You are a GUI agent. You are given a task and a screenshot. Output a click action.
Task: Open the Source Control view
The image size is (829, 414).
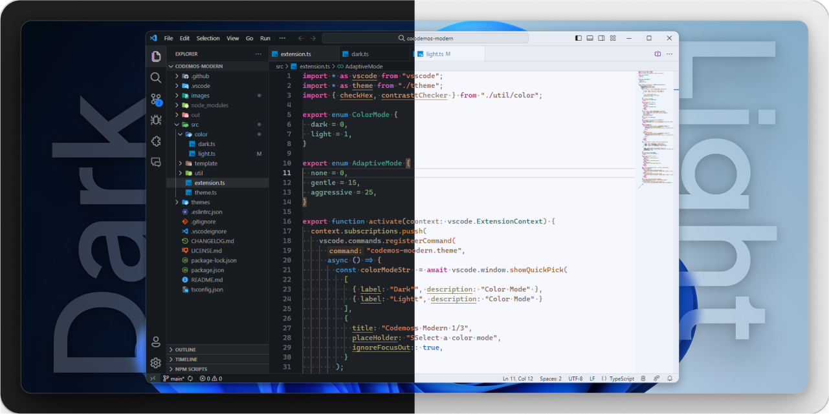pos(155,98)
